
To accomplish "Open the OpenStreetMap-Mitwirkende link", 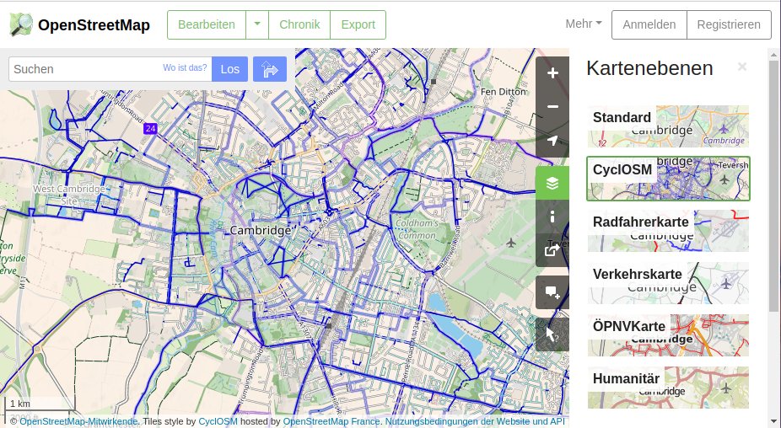I will coord(78,421).
